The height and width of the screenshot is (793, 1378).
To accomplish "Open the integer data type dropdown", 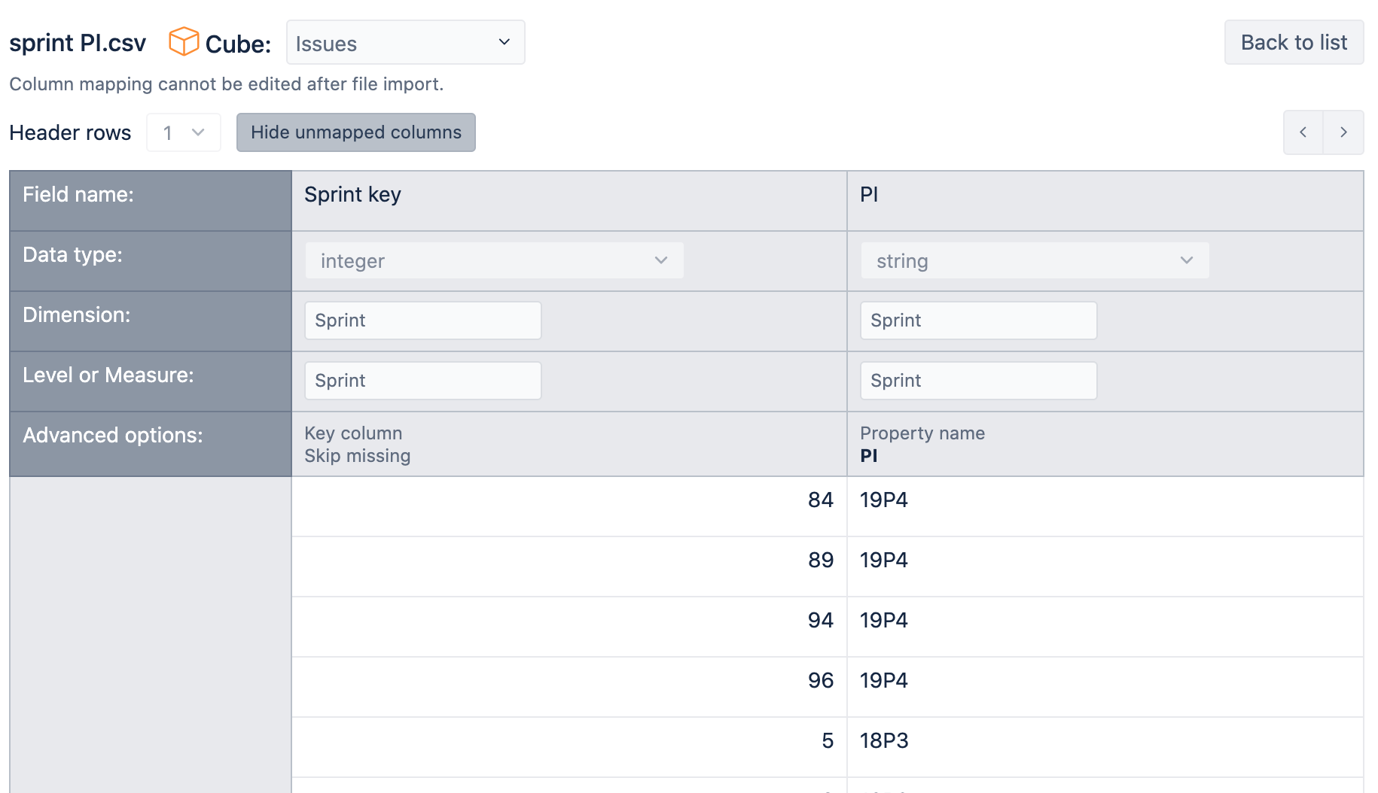I will tap(495, 260).
